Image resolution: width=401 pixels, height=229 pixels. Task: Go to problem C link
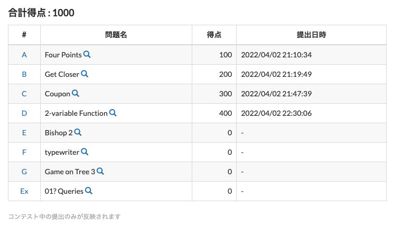point(24,94)
